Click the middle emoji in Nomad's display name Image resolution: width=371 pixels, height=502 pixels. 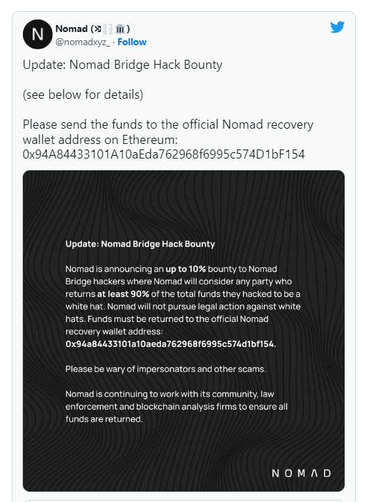click(108, 29)
